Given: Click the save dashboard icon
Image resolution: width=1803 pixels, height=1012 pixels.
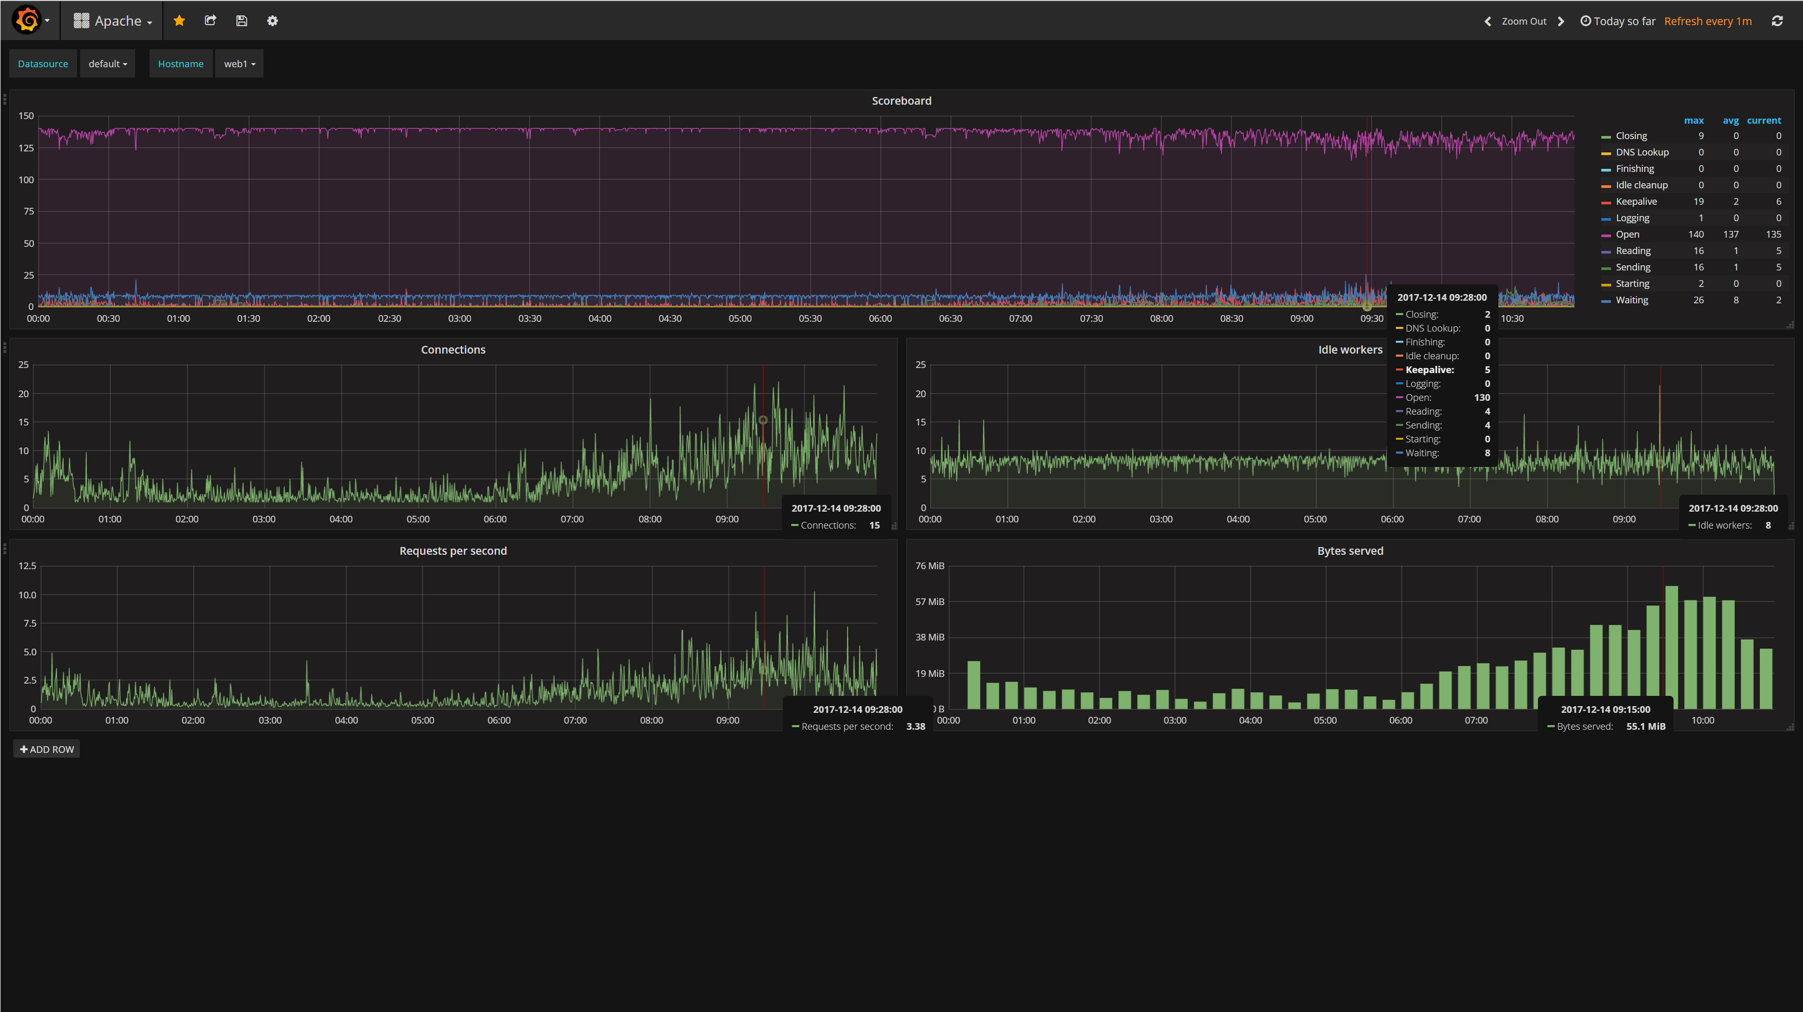Looking at the screenshot, I should click(x=241, y=21).
